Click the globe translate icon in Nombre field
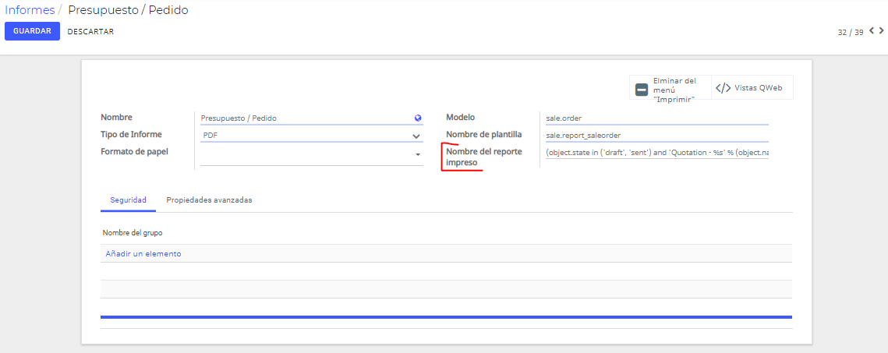 (x=418, y=118)
